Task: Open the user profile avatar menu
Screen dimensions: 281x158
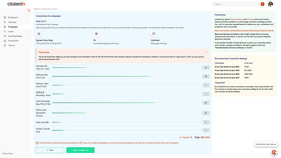Action: click(x=270, y=4)
